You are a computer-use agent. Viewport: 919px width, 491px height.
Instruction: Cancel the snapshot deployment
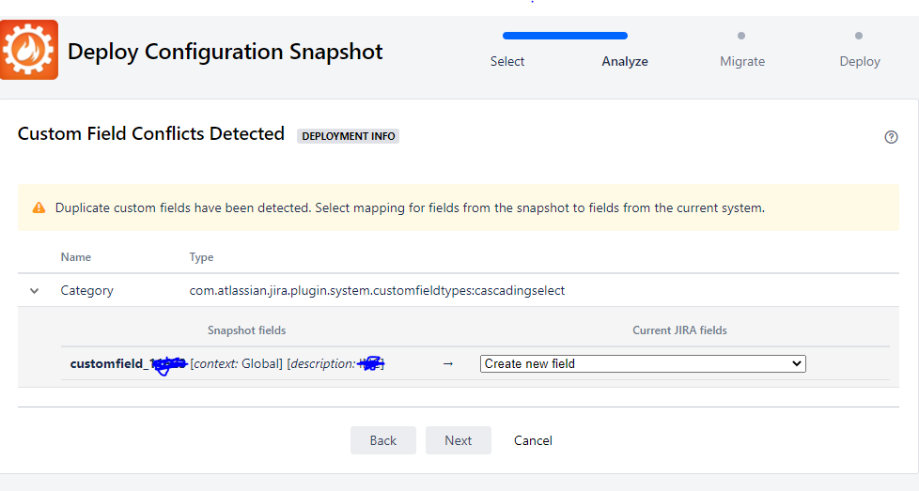tap(533, 440)
